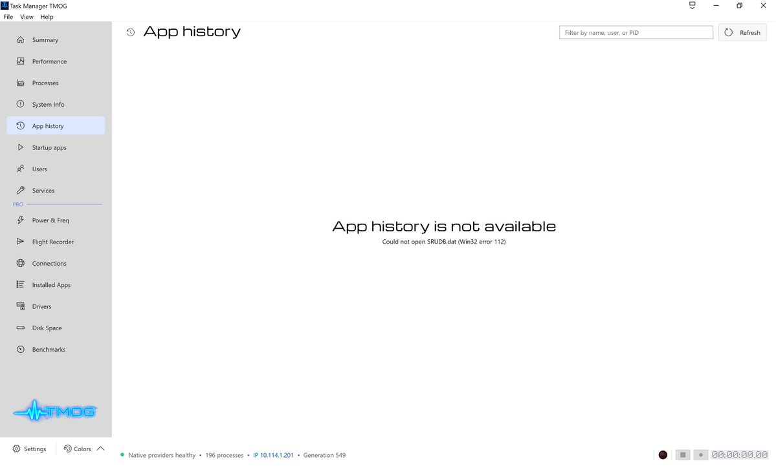This screenshot has width=776, height=466.
Task: Go to the Drivers page
Action: [x=56, y=306]
